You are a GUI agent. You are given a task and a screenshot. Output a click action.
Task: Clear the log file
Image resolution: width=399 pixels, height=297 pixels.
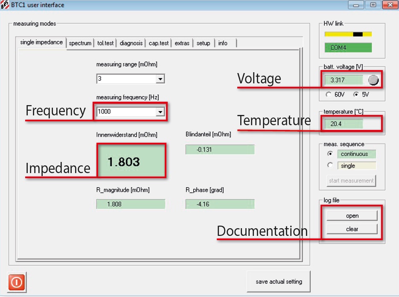click(352, 229)
